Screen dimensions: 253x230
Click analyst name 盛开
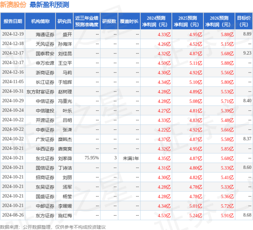pyautogui.click(x=67, y=34)
